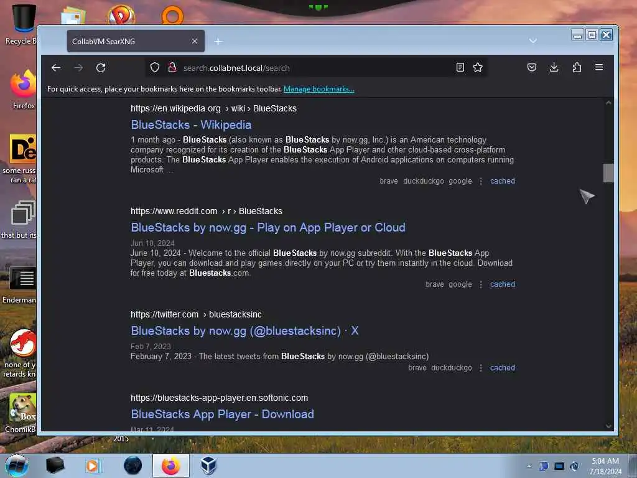Open the Extensions puzzle icon
Screen dimensions: 637x478
pyautogui.click(x=577, y=67)
